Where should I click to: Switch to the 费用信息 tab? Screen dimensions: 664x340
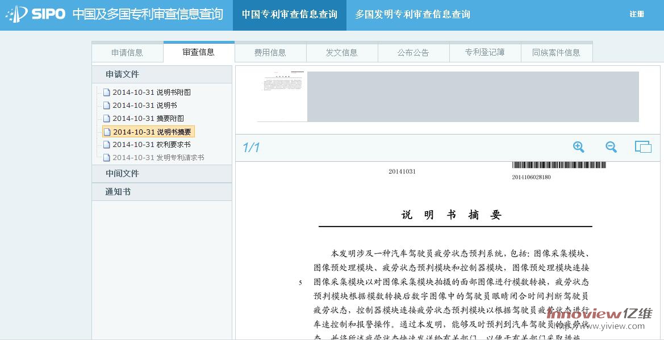[x=270, y=52]
